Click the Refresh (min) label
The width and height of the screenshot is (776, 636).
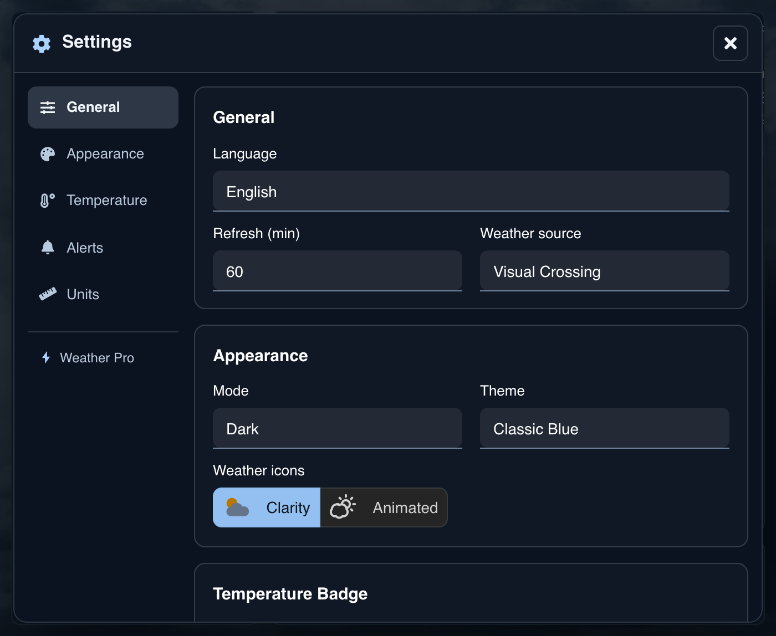point(257,234)
